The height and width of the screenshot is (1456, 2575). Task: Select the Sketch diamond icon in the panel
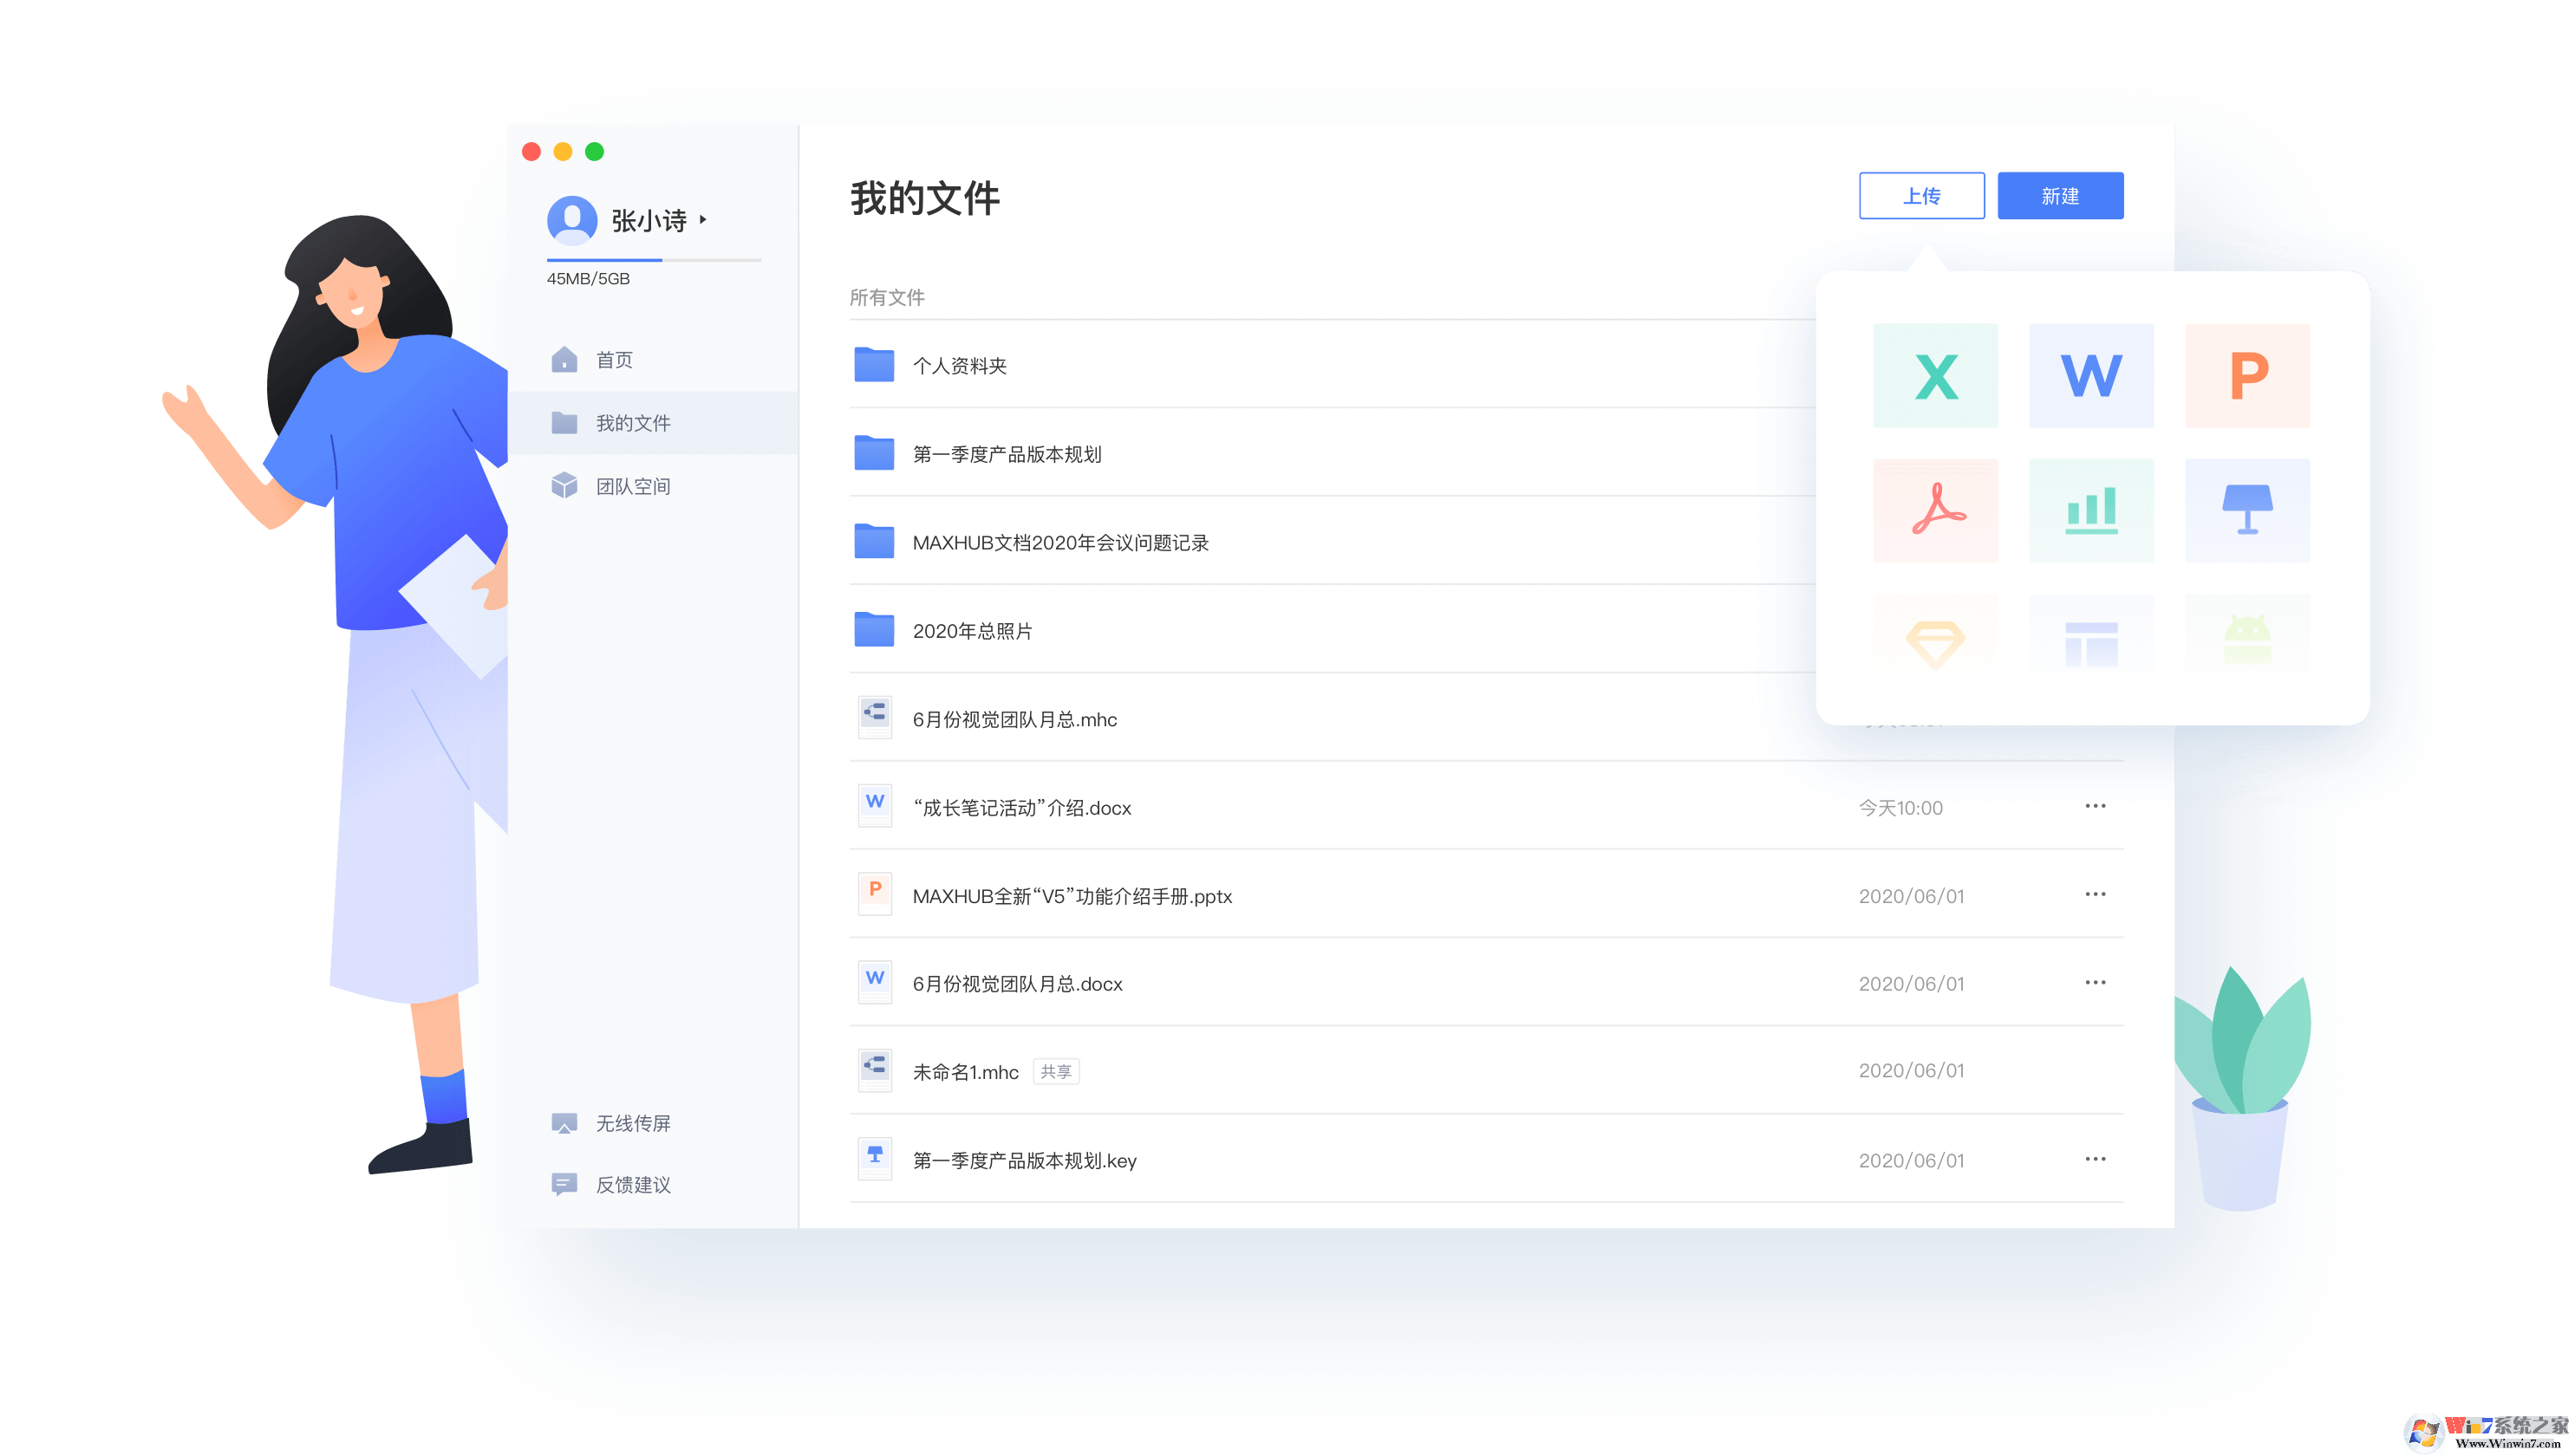pyautogui.click(x=1935, y=643)
